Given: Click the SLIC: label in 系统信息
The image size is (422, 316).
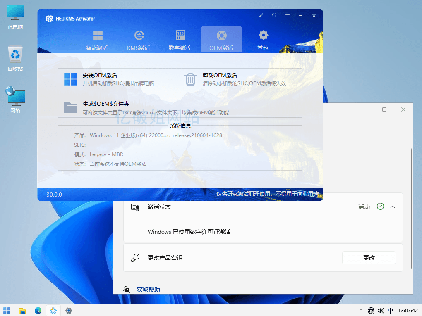Looking at the screenshot, I should 80,145.
